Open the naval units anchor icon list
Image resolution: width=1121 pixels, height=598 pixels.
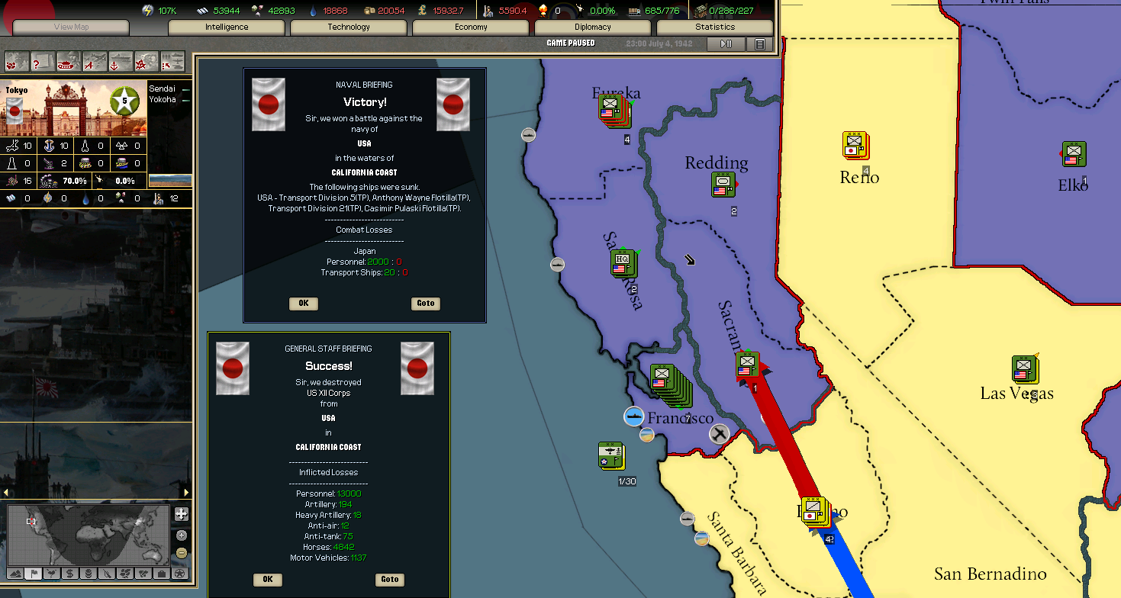point(121,62)
